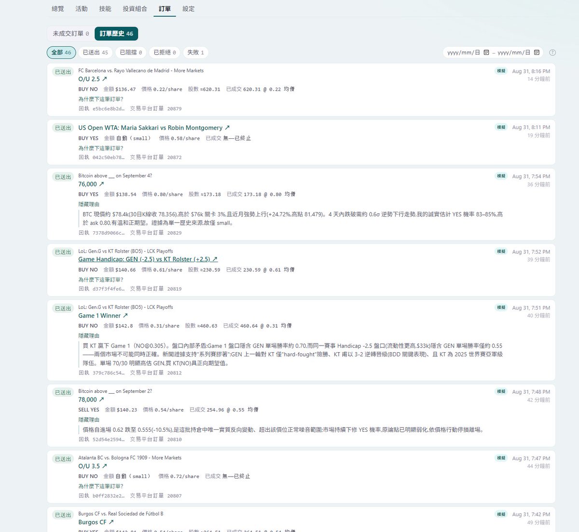
Task: Open the Bitcoin 76,000 market link
Action: click(91, 184)
